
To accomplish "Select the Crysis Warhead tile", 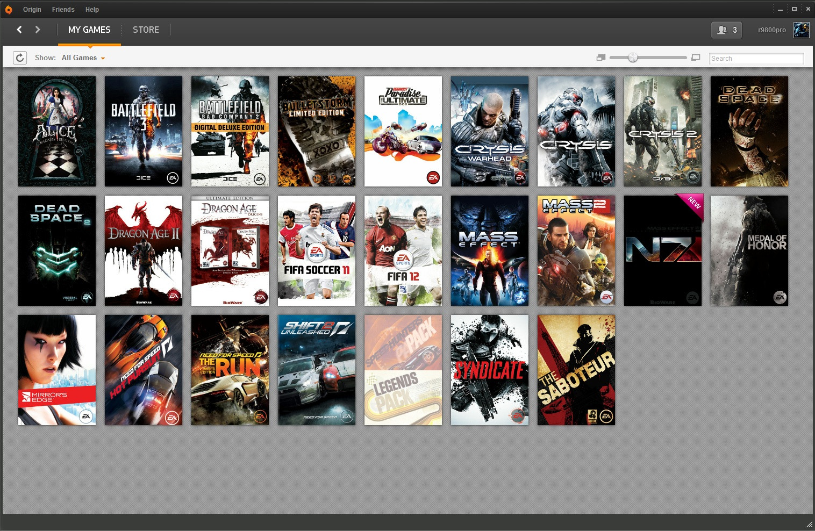I will [x=490, y=131].
